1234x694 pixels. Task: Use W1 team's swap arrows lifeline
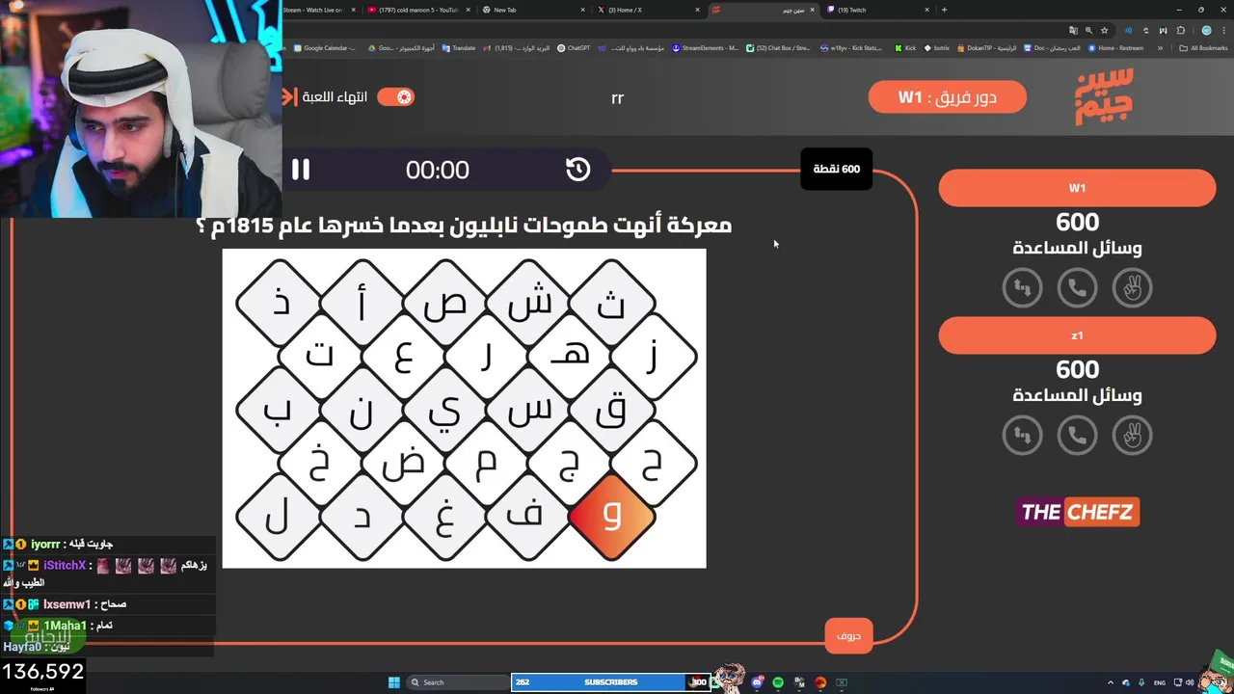coord(1022,287)
